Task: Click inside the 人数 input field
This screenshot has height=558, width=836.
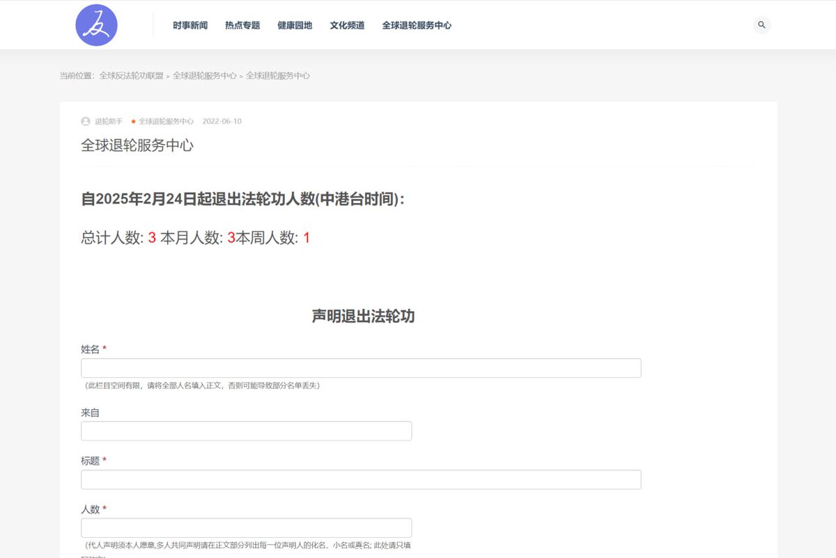Action: click(246, 527)
